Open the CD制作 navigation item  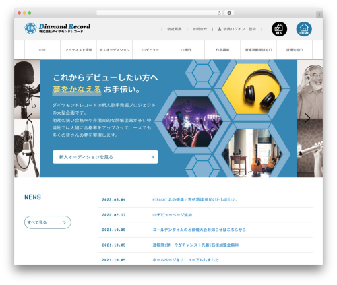[187, 50]
